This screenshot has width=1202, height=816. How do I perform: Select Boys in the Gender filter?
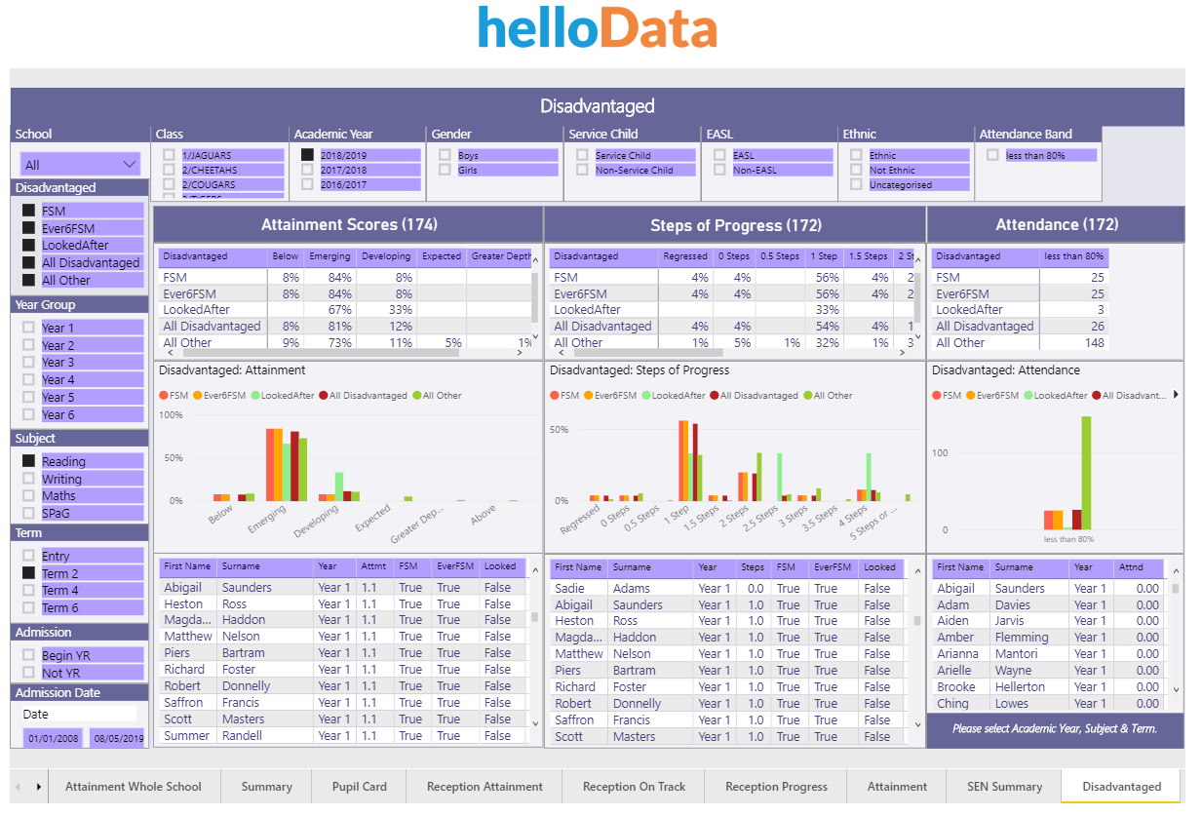(x=445, y=153)
